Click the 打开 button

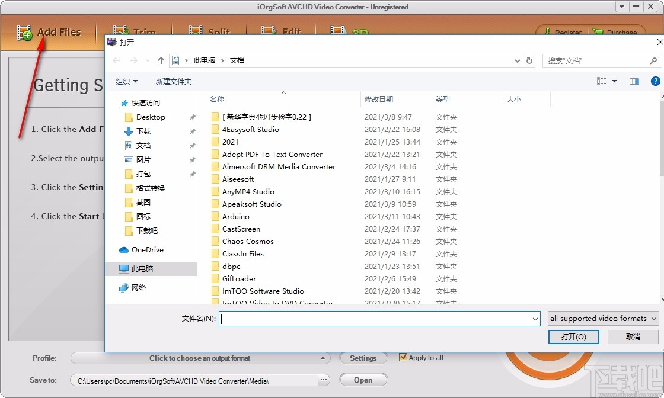point(573,336)
